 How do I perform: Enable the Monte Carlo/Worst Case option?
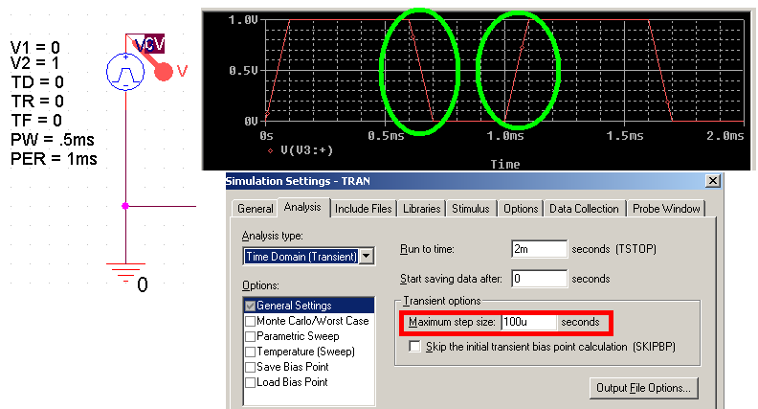tap(250, 321)
